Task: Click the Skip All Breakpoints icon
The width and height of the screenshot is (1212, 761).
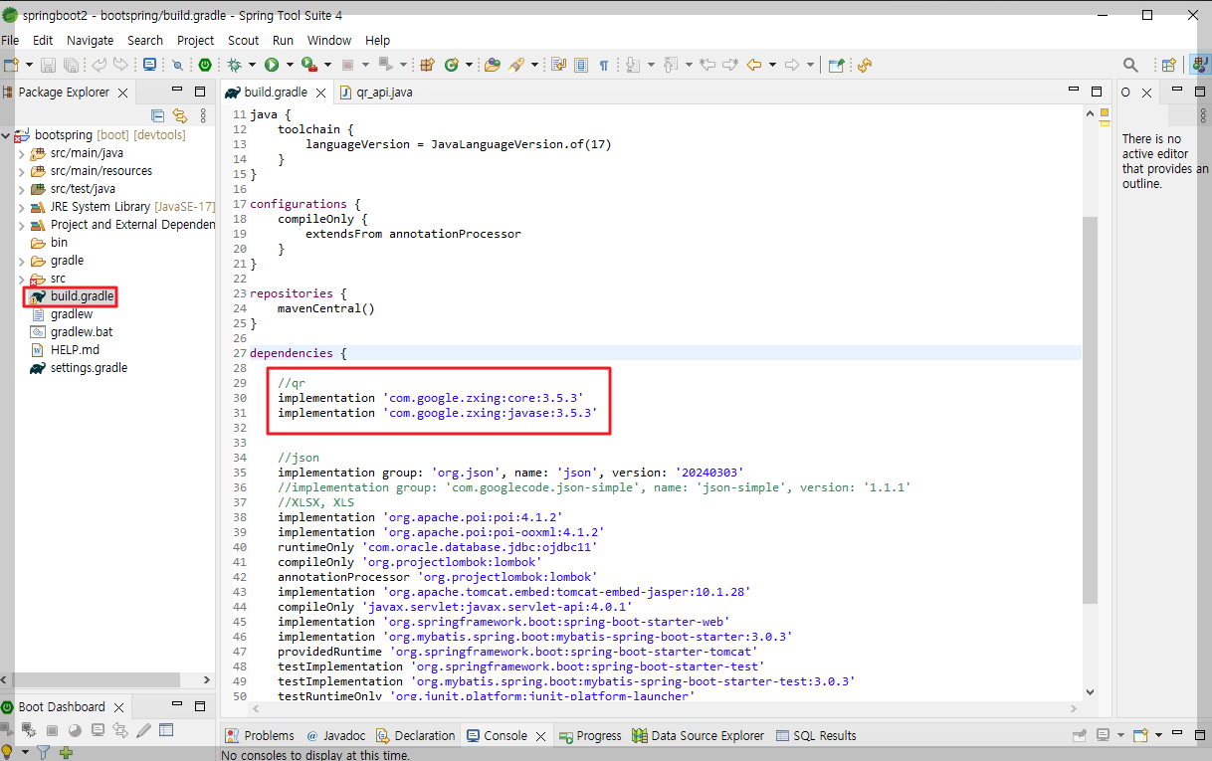Action: [177, 65]
